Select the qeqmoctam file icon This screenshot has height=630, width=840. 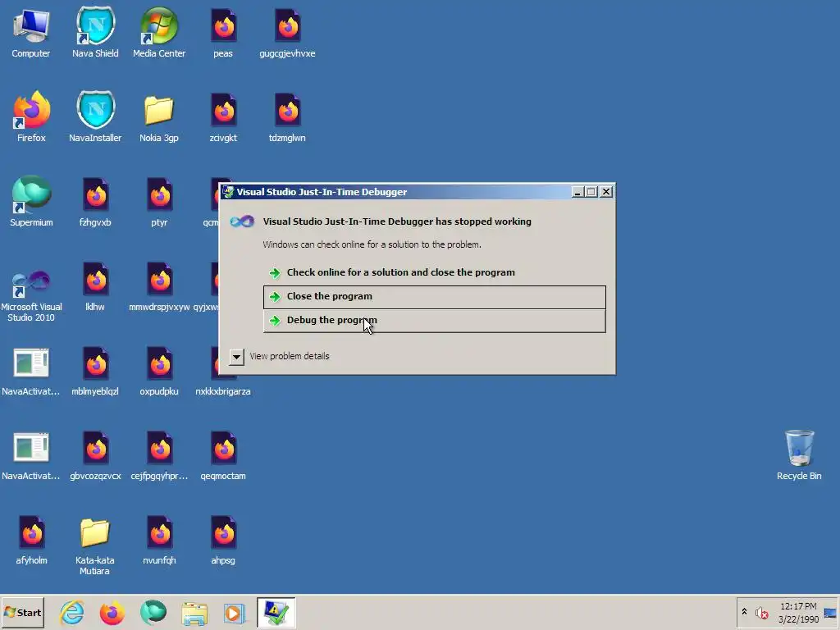tap(223, 456)
